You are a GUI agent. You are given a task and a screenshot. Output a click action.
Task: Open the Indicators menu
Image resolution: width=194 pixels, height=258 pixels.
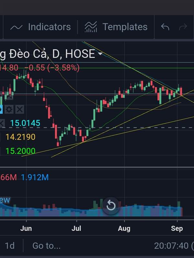tap(41, 27)
